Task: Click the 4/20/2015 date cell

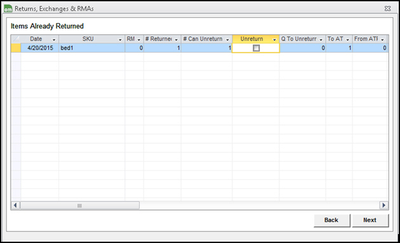Action: coord(40,48)
